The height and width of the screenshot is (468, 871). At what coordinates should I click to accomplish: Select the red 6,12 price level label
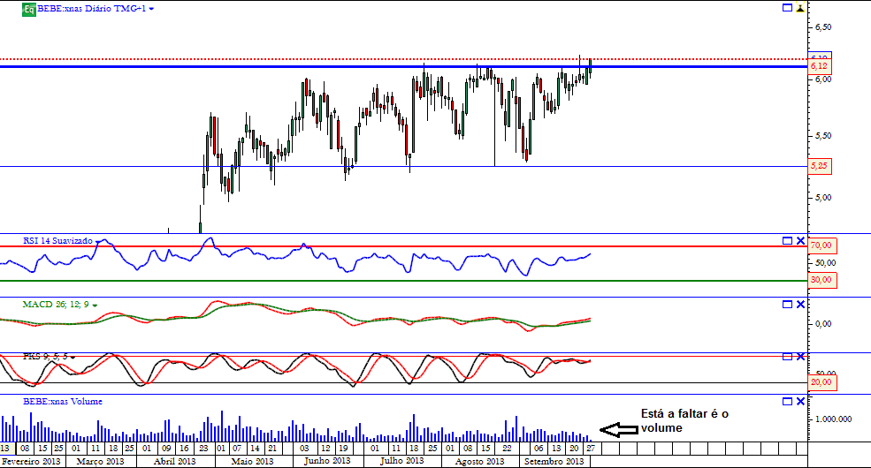click(820, 66)
